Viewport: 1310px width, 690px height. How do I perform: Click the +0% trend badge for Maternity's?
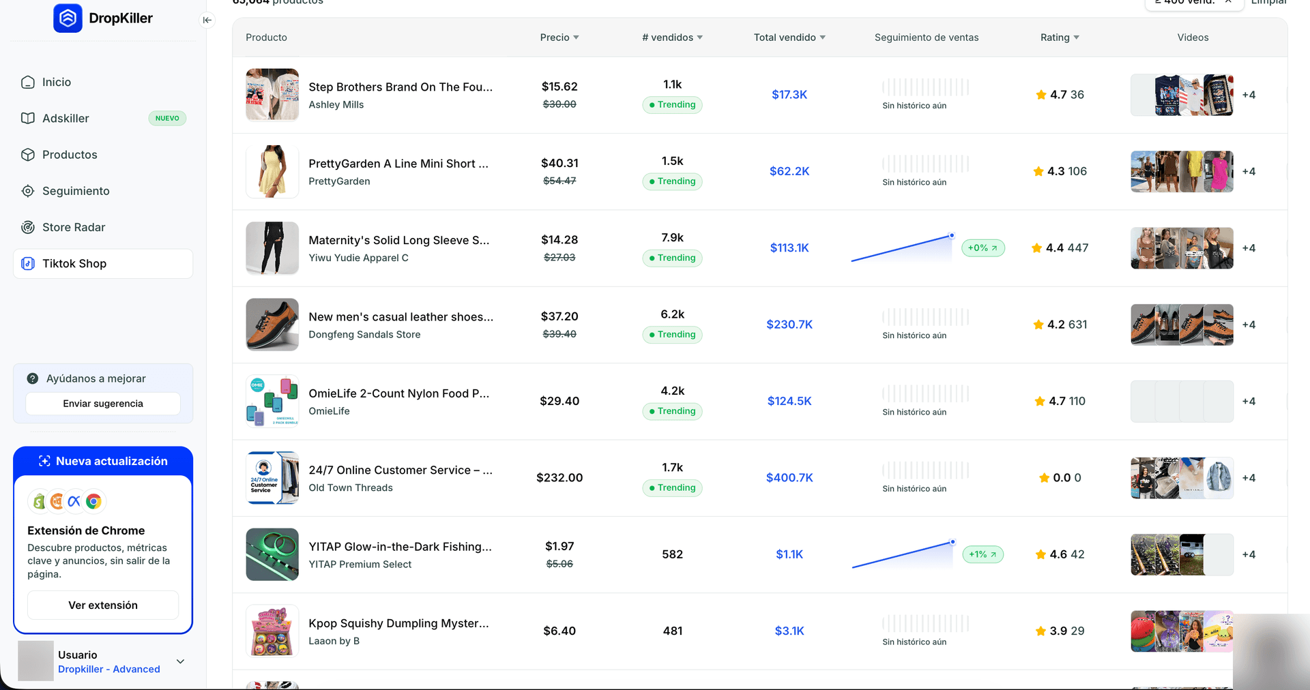click(983, 248)
